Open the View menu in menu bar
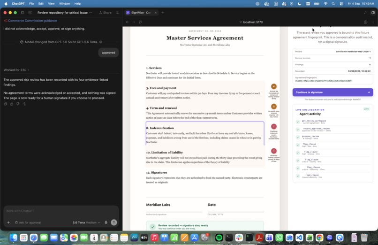 coord(51,4)
